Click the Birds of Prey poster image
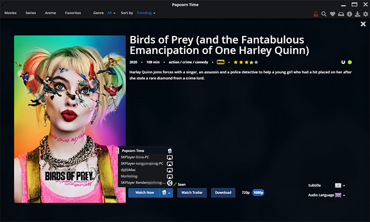 (x=70, y=119)
